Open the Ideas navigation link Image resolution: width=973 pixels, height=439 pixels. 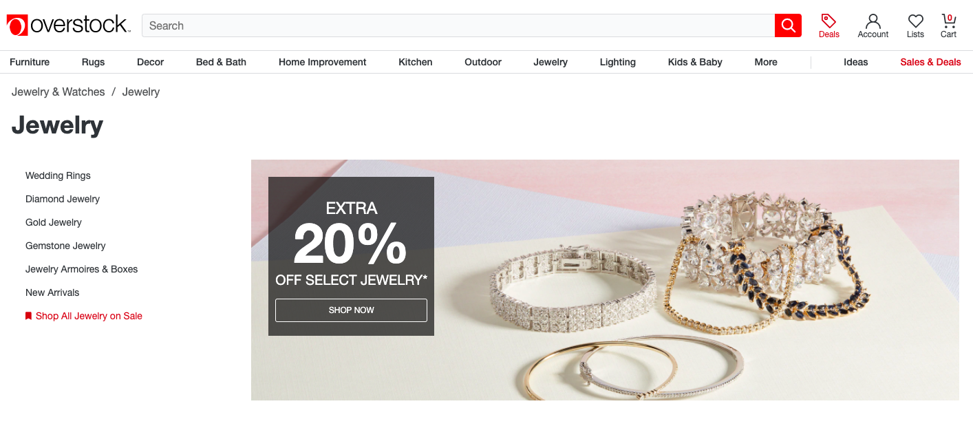tap(856, 62)
